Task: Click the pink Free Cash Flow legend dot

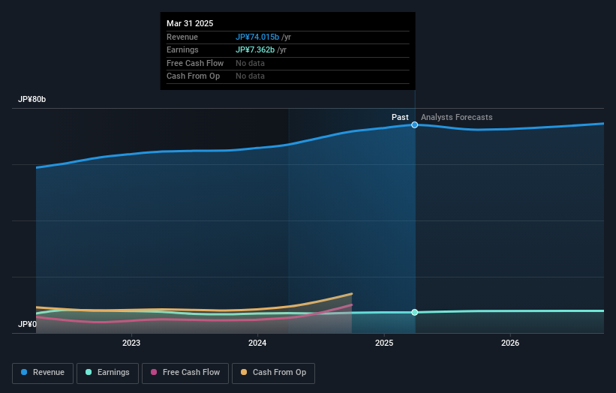Action: coord(154,372)
